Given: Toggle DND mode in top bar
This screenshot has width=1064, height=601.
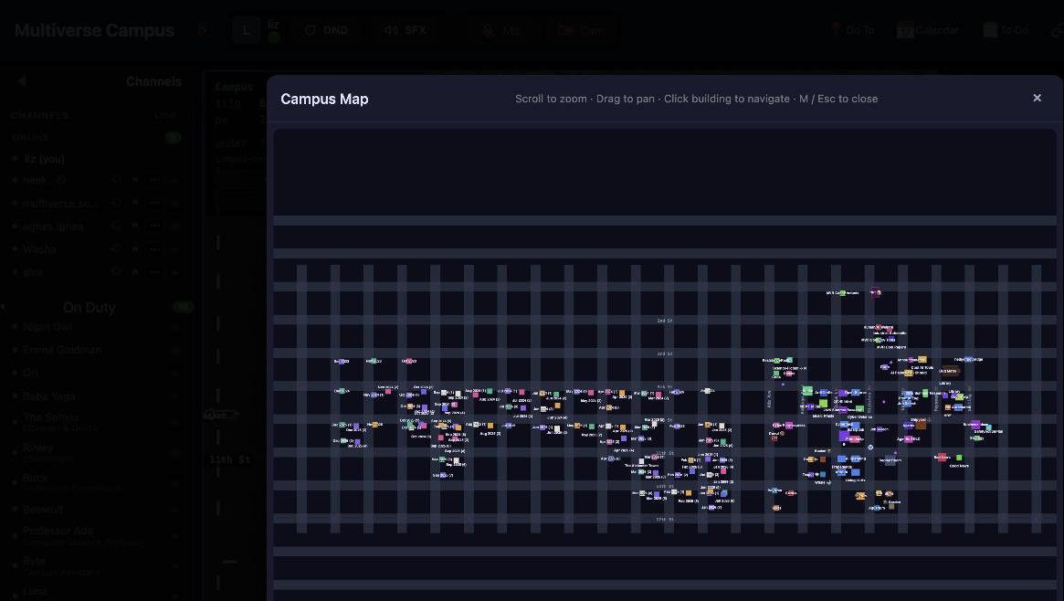Looking at the screenshot, I should tap(326, 30).
